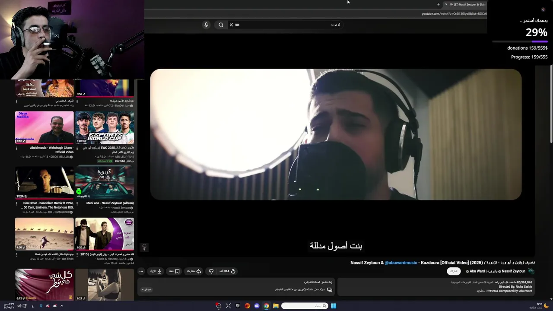Click the open panel button in chat replay box
The height and width of the screenshot is (311, 553).
[x=146, y=290]
